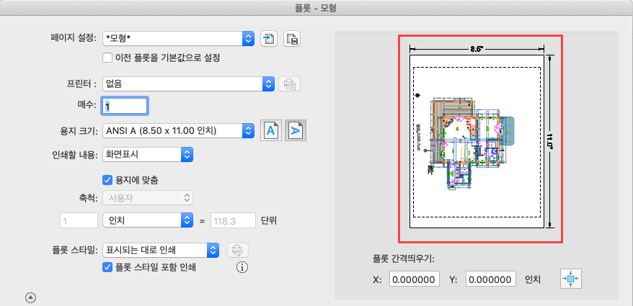Screen dimensions: 633x306
Task: Open the 페이지 설정 dropdown
Action: (x=178, y=39)
